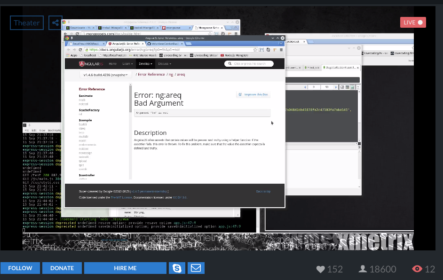This screenshot has height=280, width=443.
Task: Click the heart likes icon
Action: pos(320,269)
